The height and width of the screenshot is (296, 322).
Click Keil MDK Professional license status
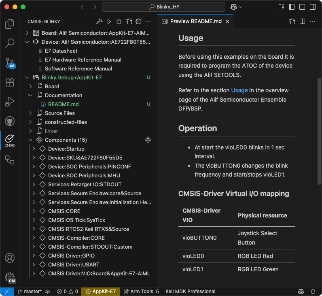[x=190, y=291]
